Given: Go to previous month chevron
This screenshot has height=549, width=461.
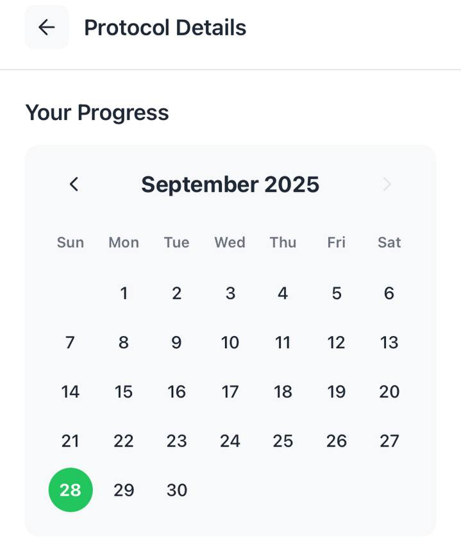Looking at the screenshot, I should click(74, 185).
